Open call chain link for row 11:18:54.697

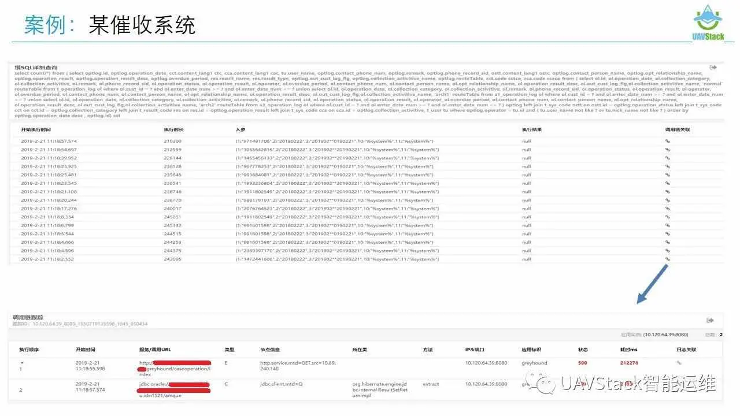pos(668,150)
